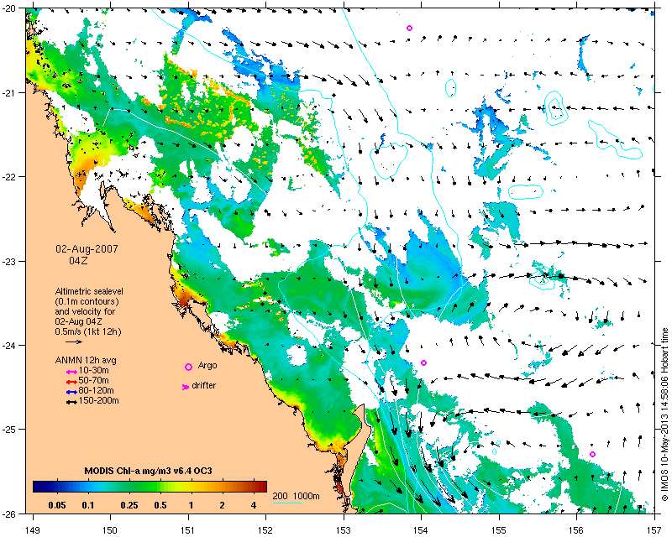This screenshot has width=672, height=537.
Task: Click the 'drifter' legend label
Action: click(203, 385)
